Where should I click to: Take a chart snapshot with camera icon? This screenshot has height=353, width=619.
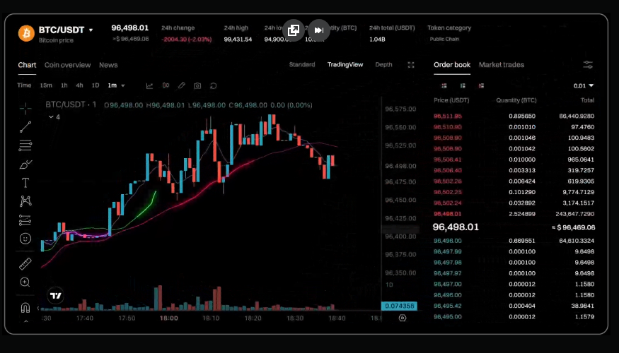point(197,85)
